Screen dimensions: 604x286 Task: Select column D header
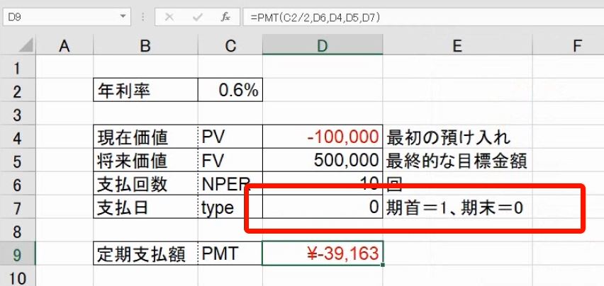tap(323, 46)
